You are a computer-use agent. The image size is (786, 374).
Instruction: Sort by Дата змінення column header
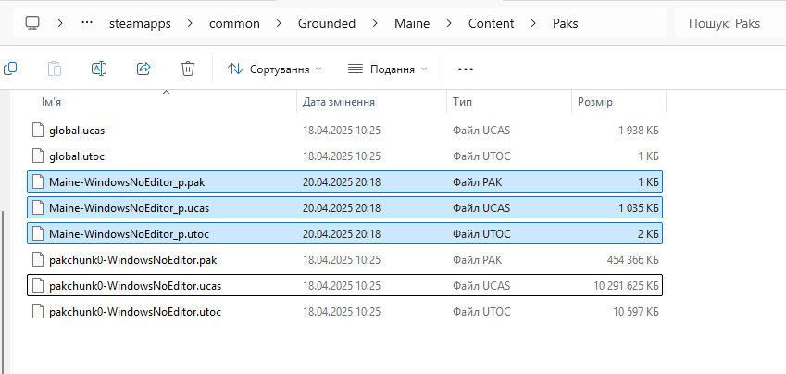click(338, 102)
